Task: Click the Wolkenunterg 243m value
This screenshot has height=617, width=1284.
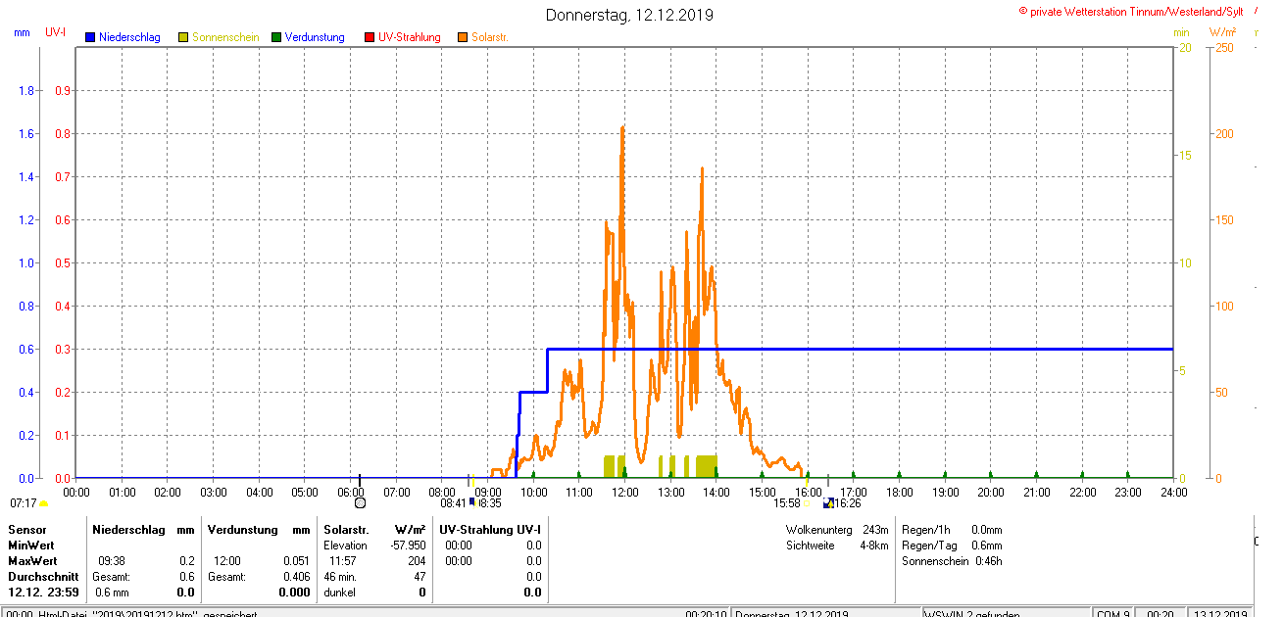Action: click(x=875, y=530)
